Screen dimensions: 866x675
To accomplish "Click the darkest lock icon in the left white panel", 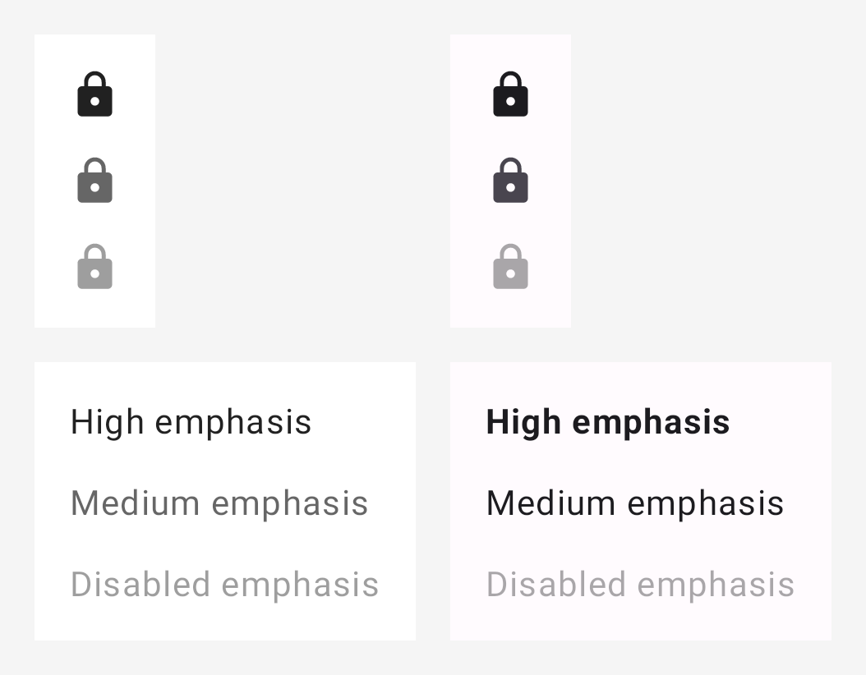I will click(x=94, y=94).
